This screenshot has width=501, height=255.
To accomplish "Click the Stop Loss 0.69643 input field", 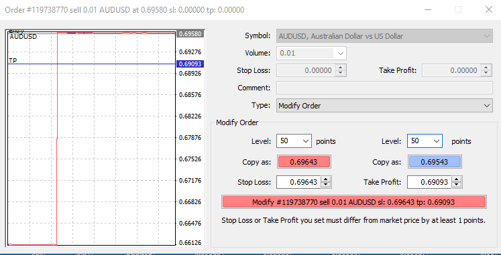I will point(298,182).
